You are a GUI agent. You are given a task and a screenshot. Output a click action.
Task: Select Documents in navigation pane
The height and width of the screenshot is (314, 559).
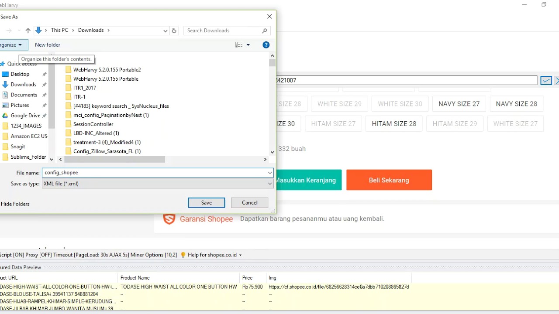[24, 95]
